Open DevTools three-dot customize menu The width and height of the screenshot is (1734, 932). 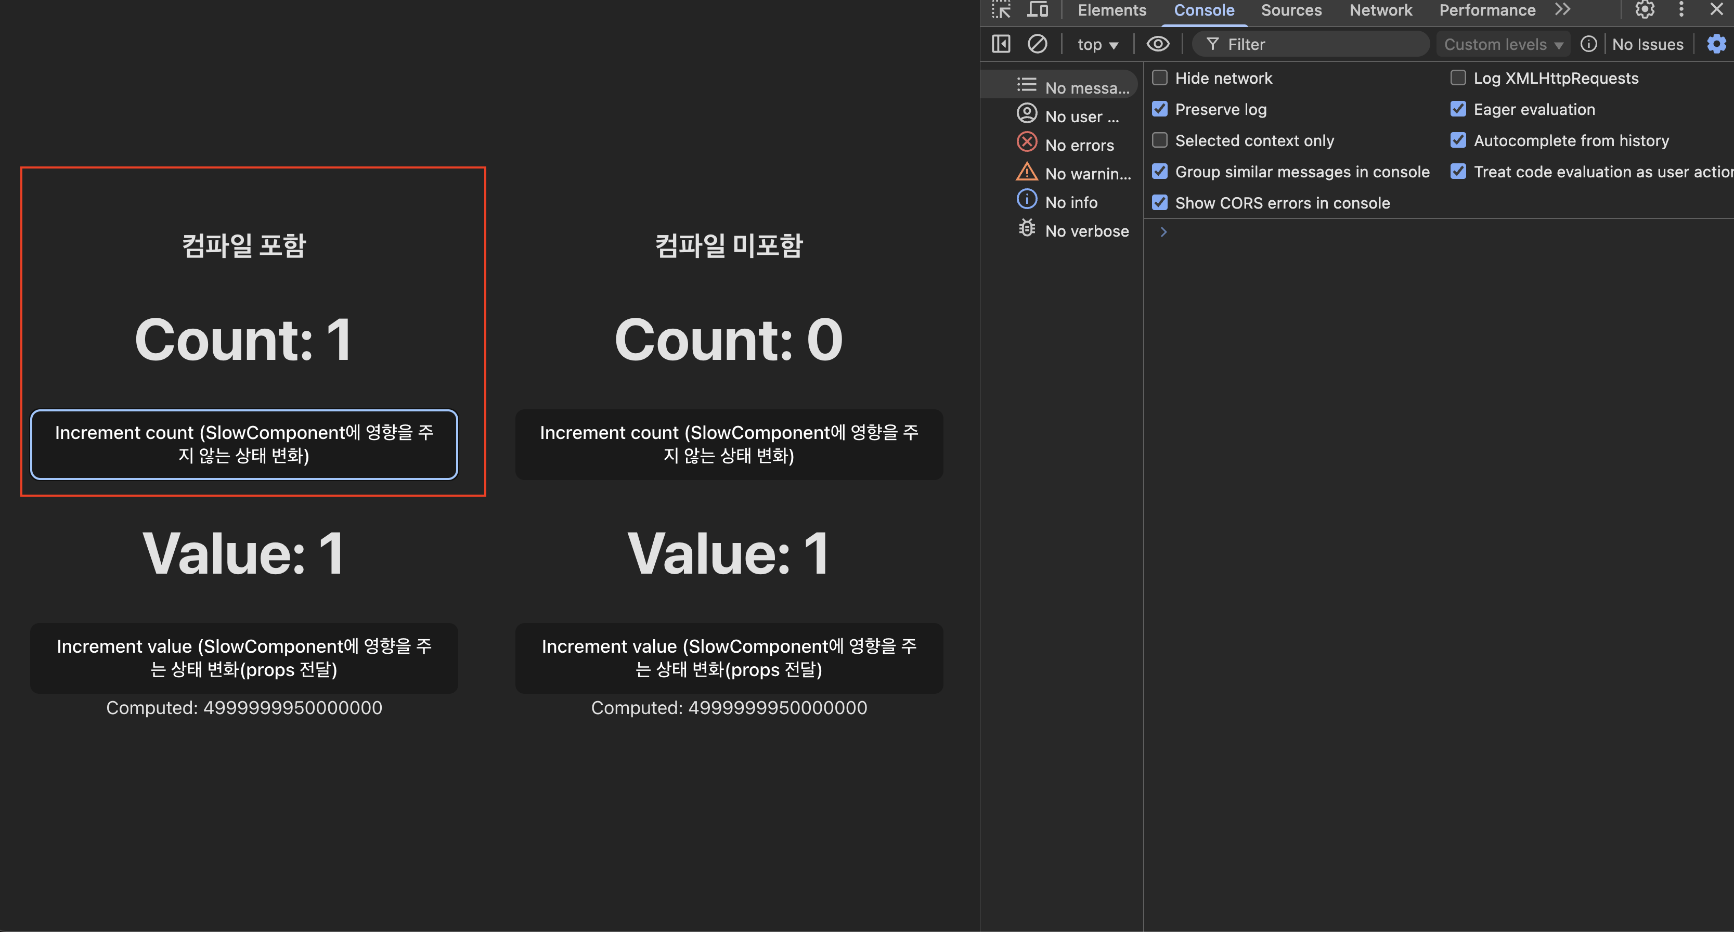pos(1681,10)
